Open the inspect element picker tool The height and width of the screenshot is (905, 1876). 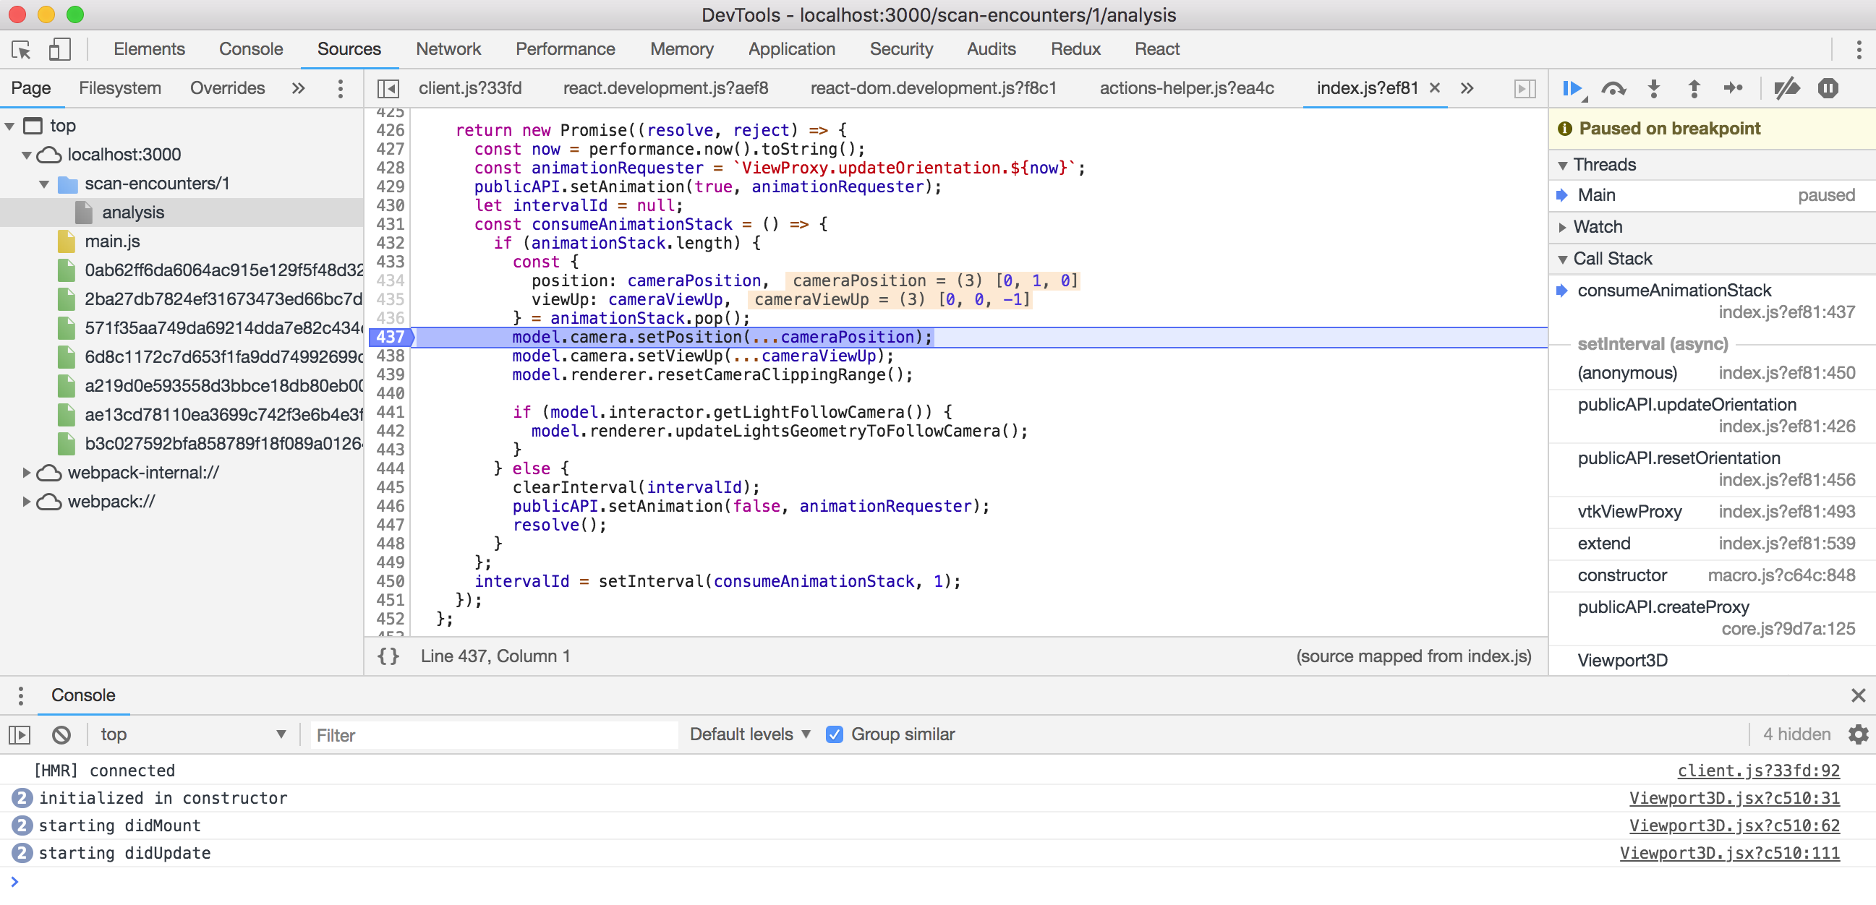(21, 49)
